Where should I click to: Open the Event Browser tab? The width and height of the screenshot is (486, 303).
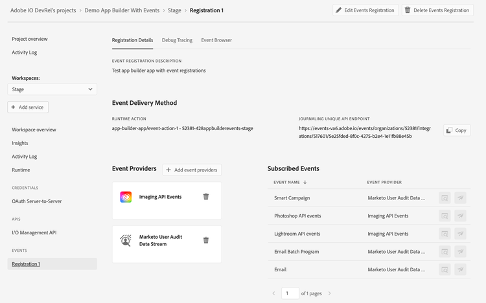coord(216,40)
